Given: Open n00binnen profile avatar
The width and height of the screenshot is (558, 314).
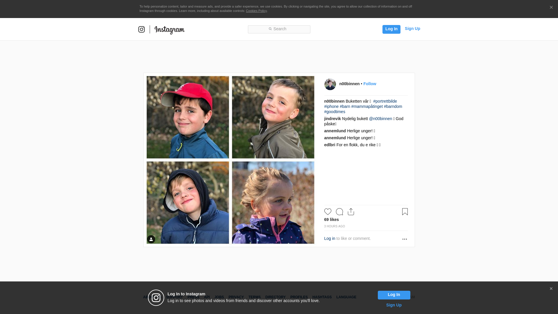Looking at the screenshot, I should (330, 84).
